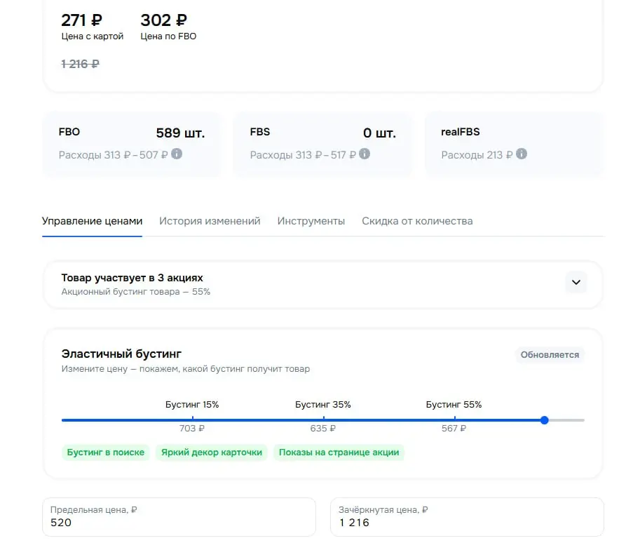Viewport: 626px width, 543px height.
Task: Click the "Бустинг 15%" slider mark
Action: [192, 405]
